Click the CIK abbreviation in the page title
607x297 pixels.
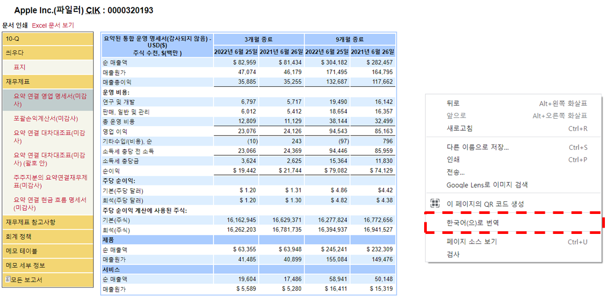[x=93, y=11]
